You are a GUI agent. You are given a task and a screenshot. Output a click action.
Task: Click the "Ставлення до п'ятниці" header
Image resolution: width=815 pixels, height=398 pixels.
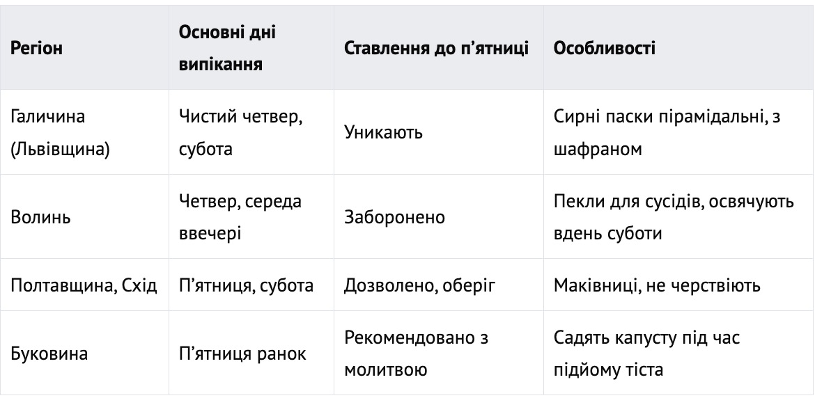pyautogui.click(x=437, y=49)
